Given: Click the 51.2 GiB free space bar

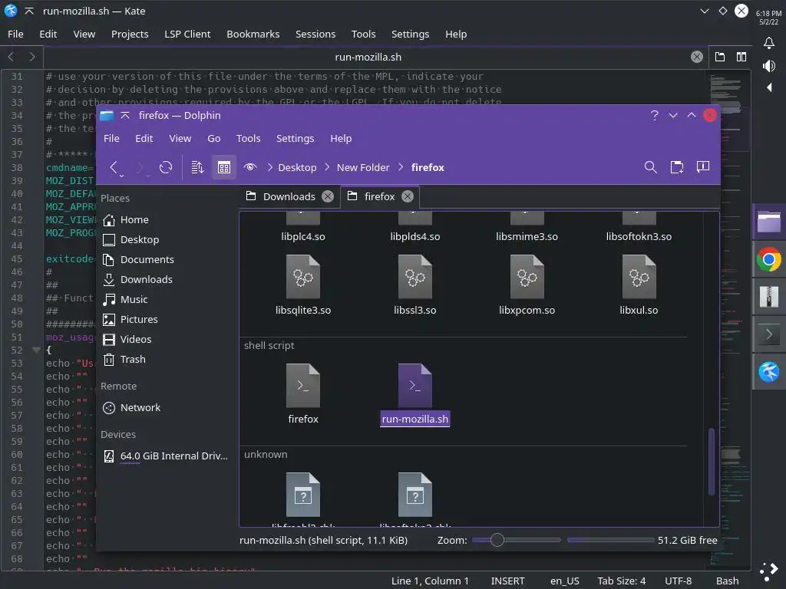Looking at the screenshot, I should coord(610,540).
